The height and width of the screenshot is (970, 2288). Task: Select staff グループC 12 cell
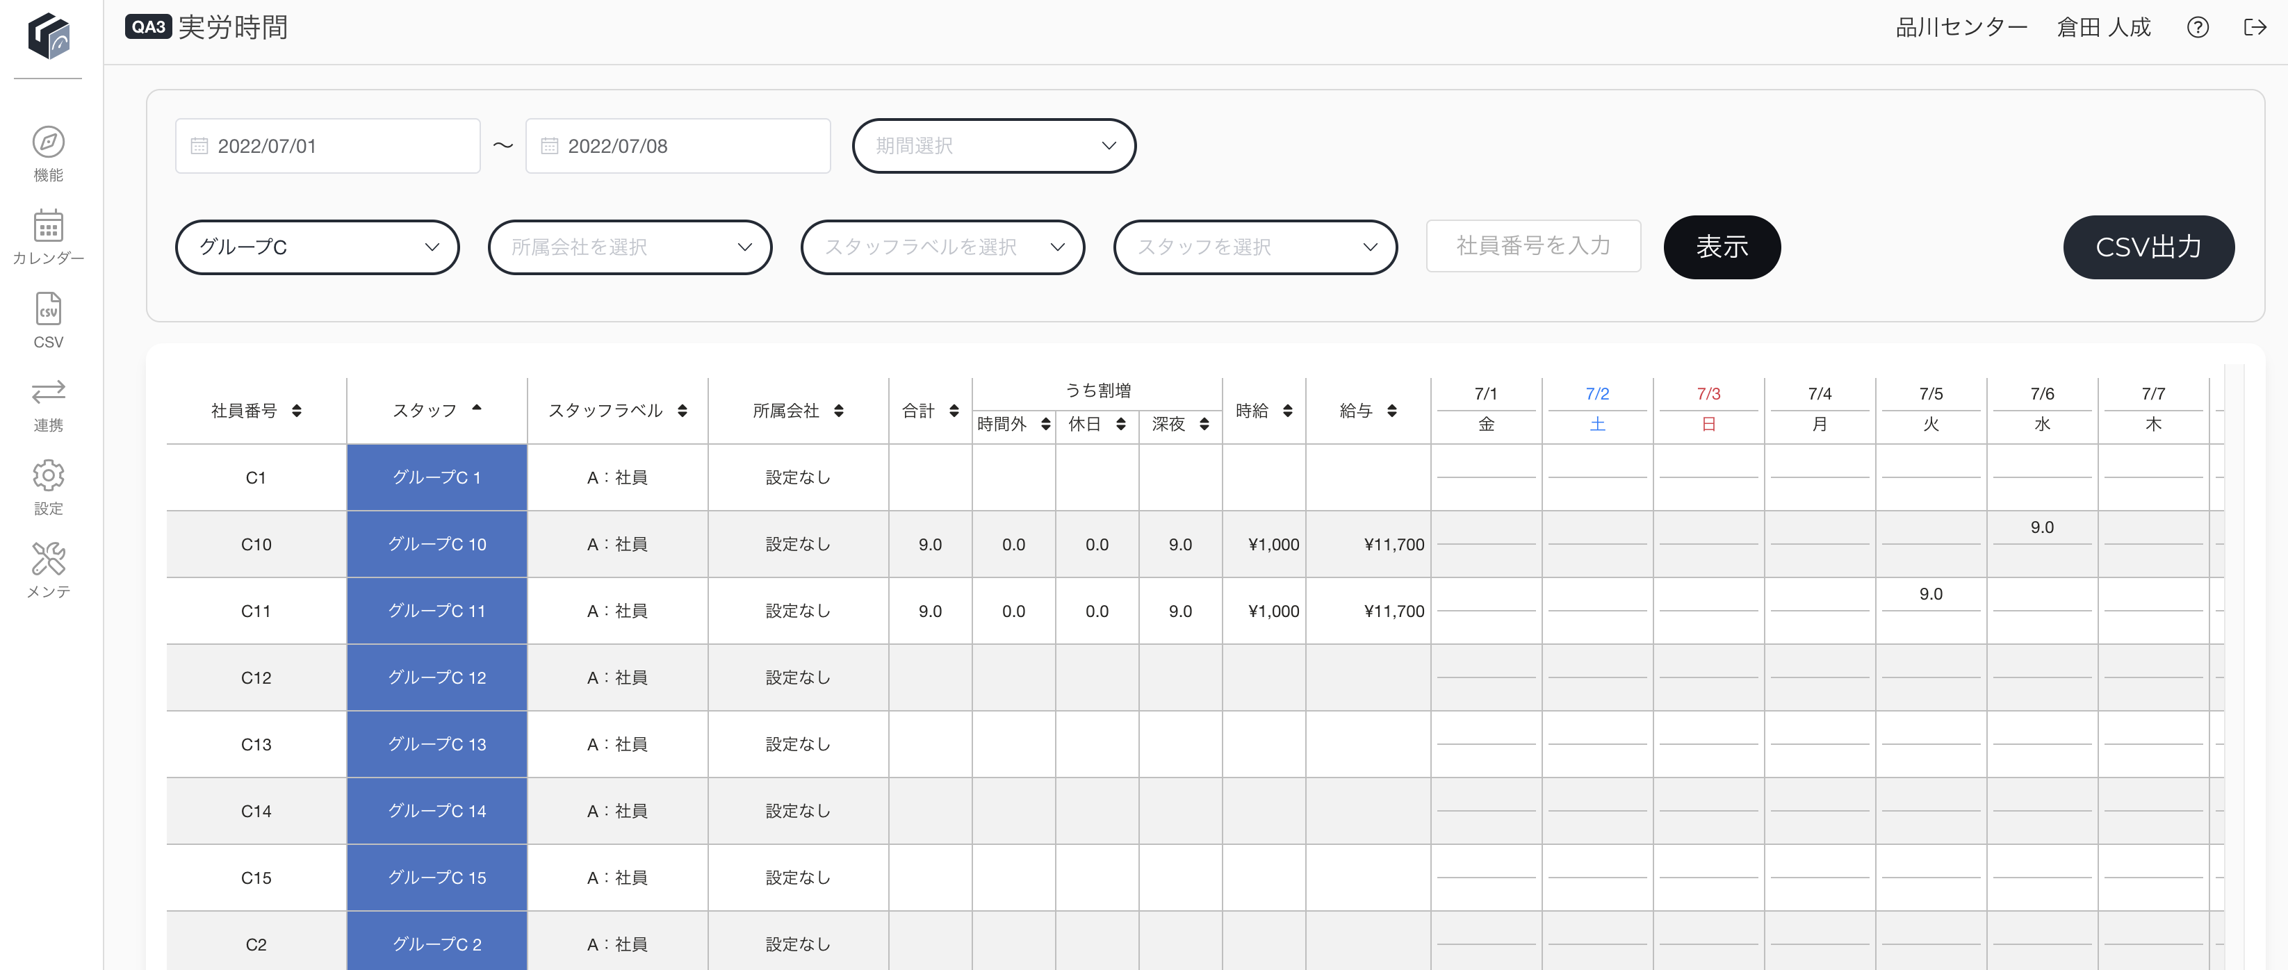tap(437, 677)
